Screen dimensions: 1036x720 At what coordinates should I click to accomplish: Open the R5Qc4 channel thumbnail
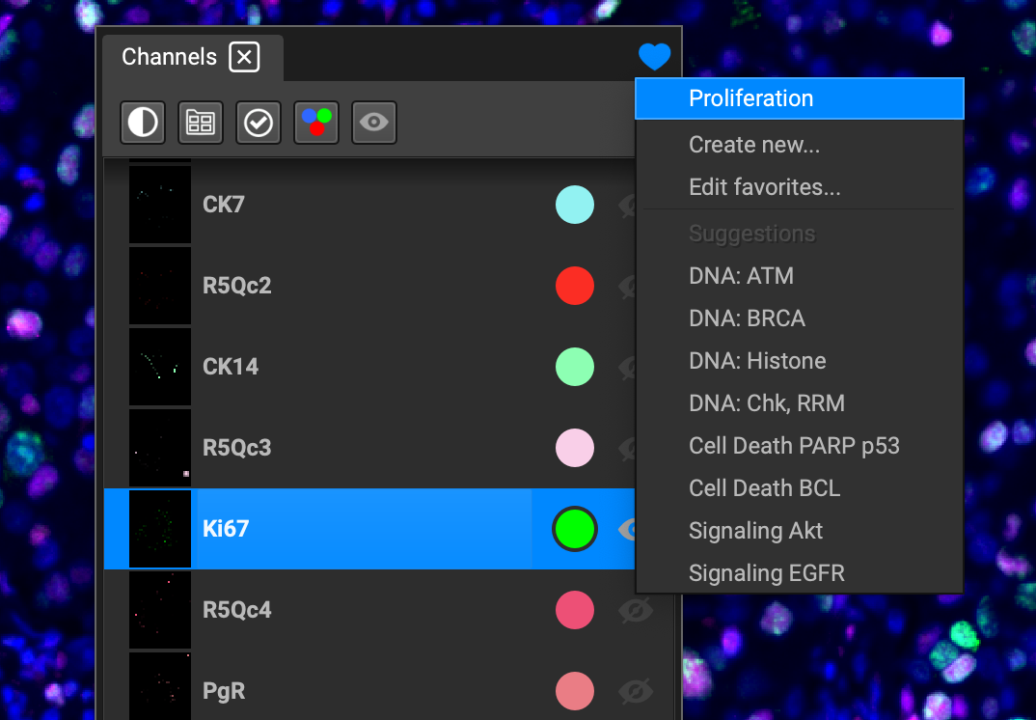pyautogui.click(x=160, y=610)
